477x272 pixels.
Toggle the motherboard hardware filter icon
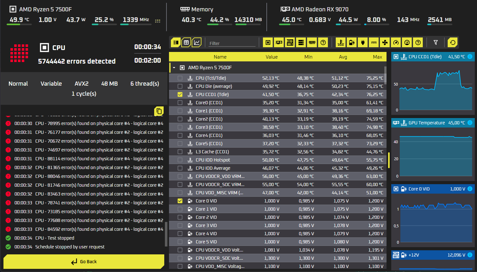point(290,42)
